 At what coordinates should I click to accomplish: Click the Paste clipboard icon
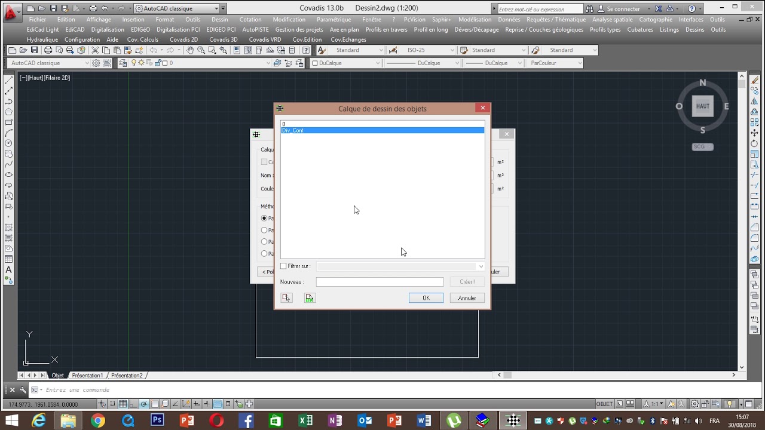[118, 50]
